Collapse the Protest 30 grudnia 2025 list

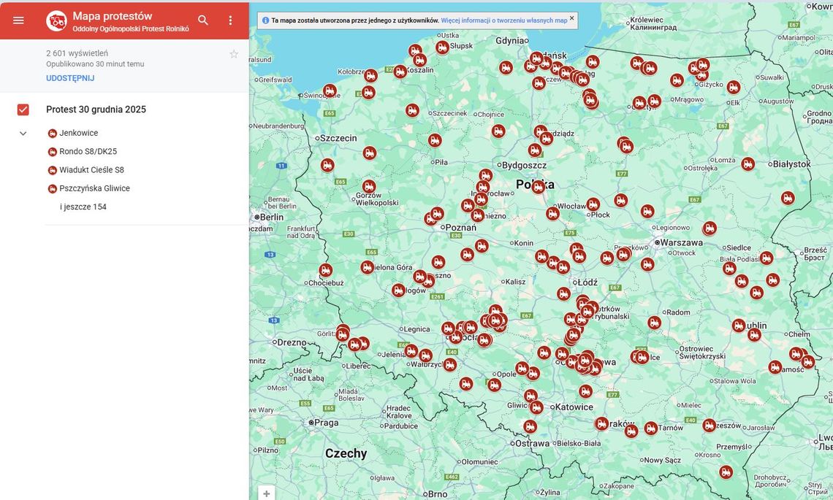coord(22,133)
